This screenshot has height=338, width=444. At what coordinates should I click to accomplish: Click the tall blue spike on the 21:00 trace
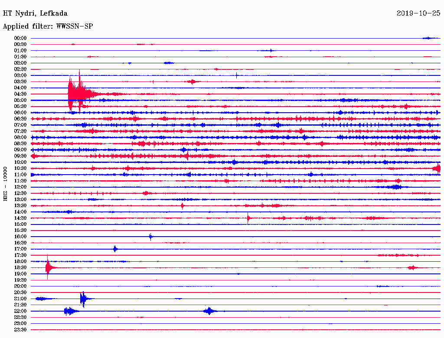point(84,299)
